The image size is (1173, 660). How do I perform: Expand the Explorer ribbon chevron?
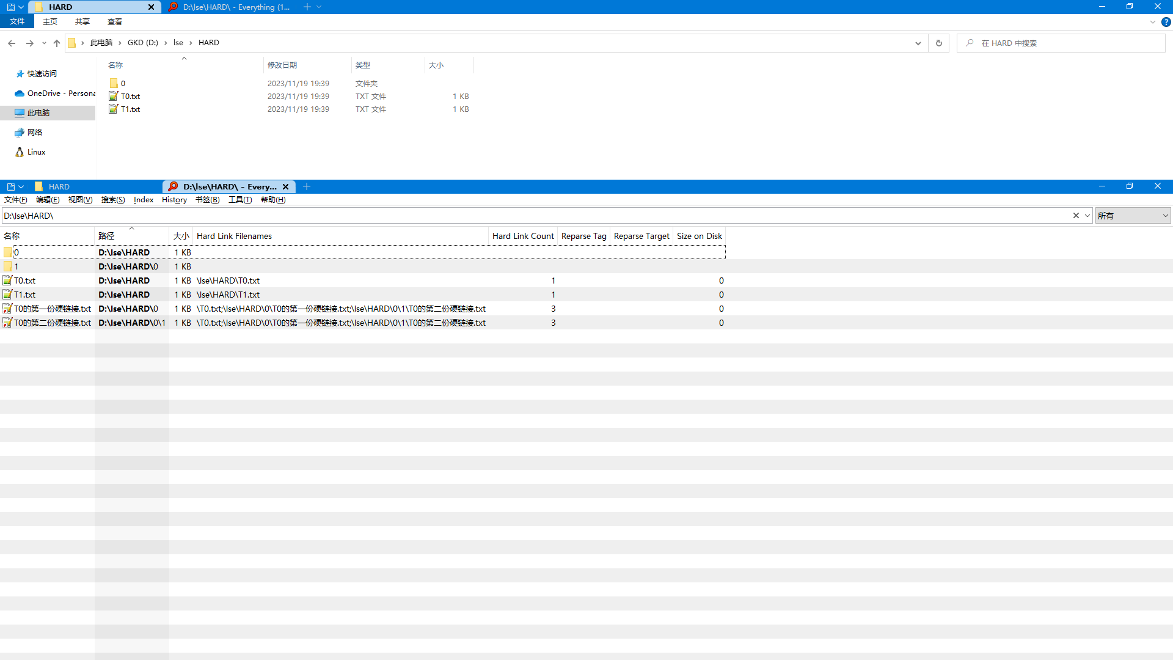[1152, 22]
